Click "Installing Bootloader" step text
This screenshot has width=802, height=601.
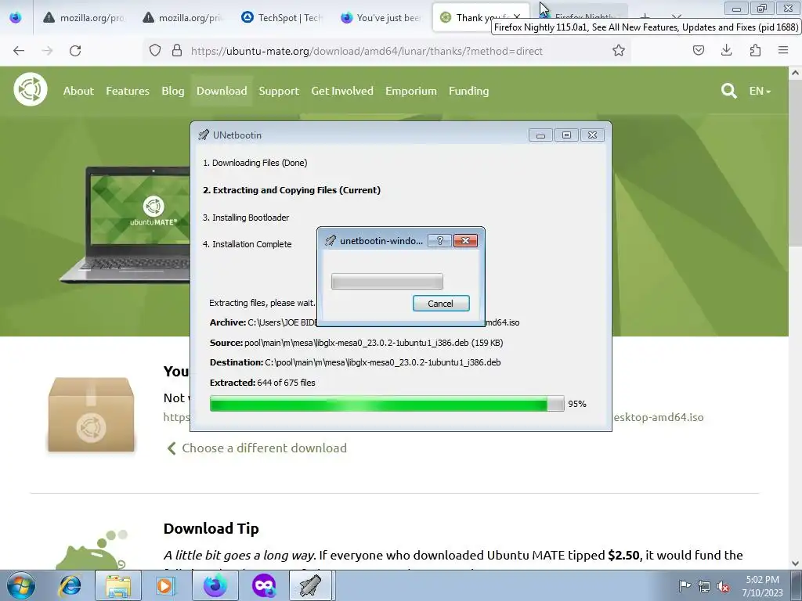[245, 218]
